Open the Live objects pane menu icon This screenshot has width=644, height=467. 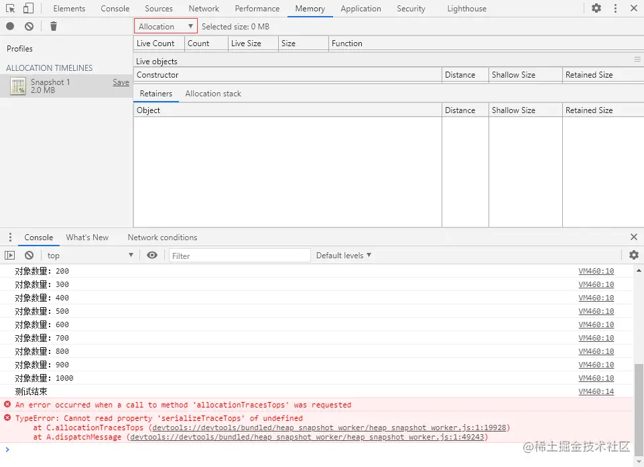point(637,60)
